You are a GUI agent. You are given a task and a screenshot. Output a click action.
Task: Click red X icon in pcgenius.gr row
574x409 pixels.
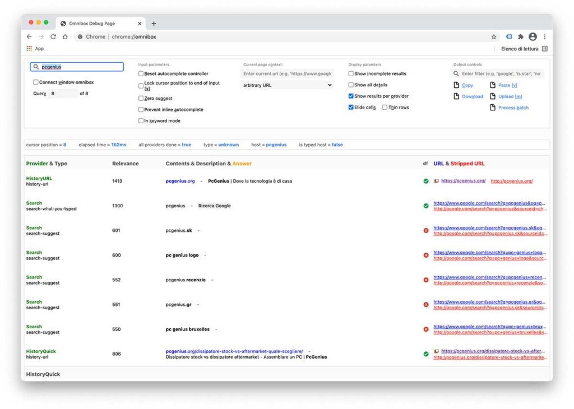point(426,305)
